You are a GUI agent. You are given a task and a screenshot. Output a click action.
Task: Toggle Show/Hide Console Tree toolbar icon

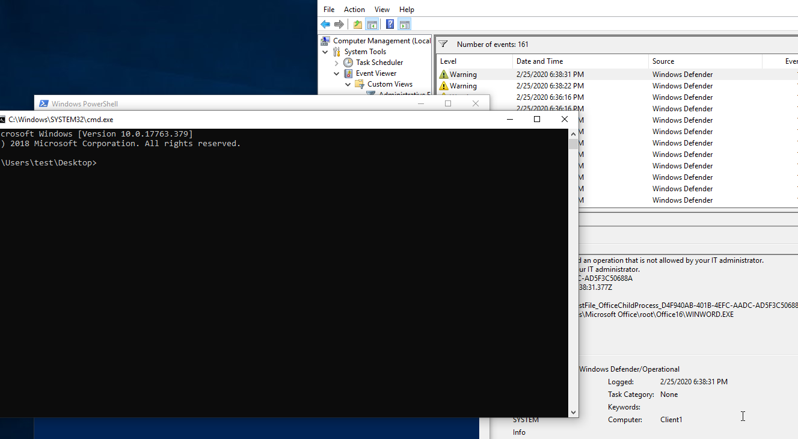[372, 25]
